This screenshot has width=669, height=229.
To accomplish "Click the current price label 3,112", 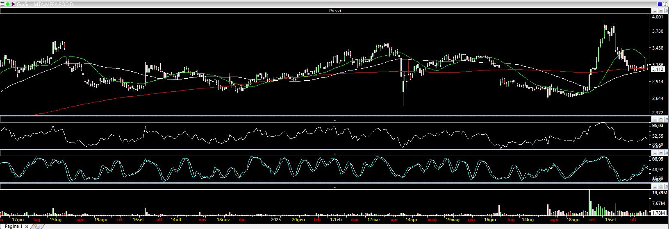I will coord(658,69).
